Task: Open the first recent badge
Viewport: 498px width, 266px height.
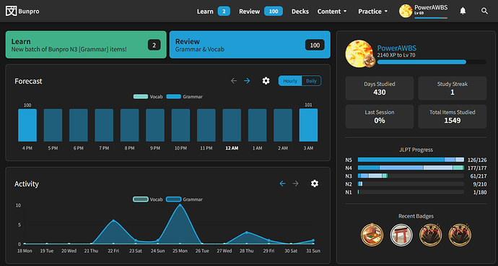Action: (372, 235)
